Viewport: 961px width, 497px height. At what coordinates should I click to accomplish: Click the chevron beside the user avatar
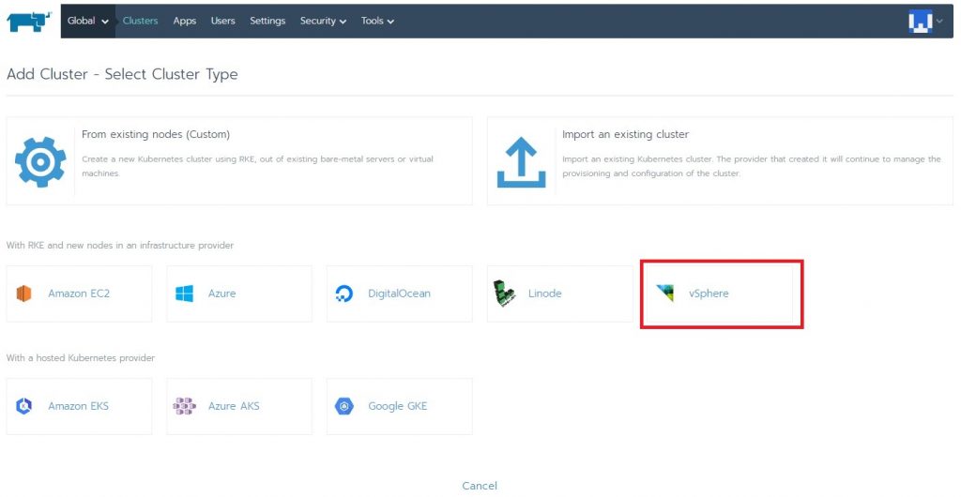tap(939, 22)
